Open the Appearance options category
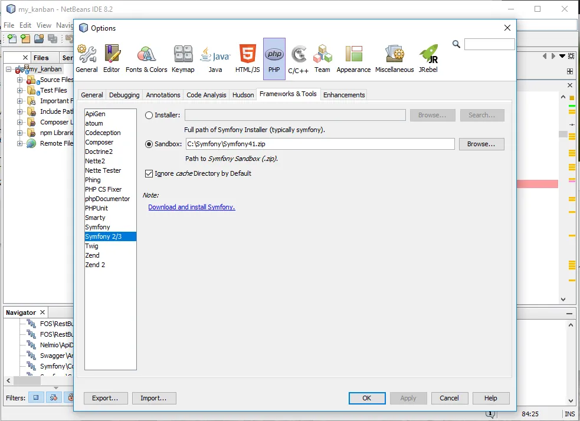Image resolution: width=580 pixels, height=421 pixels. (353, 59)
